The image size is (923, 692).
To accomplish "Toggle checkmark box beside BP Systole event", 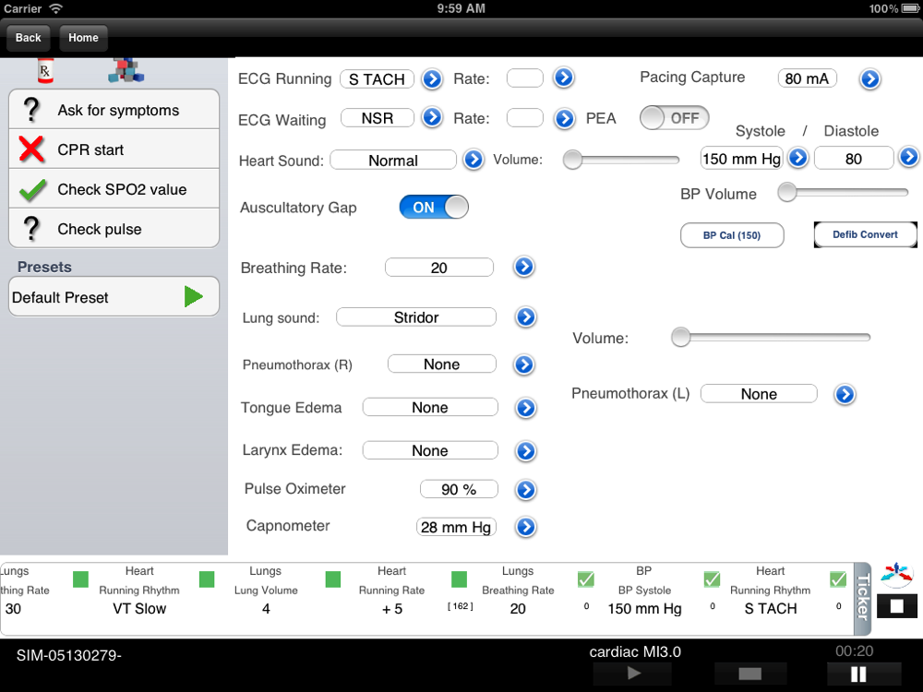I will point(586,579).
